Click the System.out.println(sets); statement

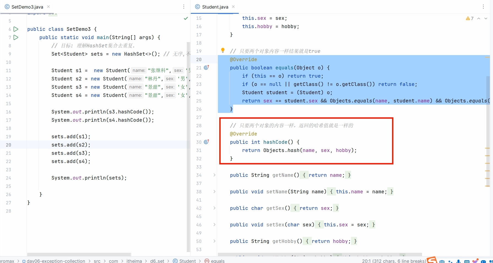89,178
